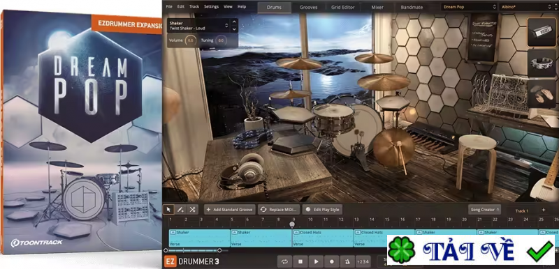Open the Settings menu
The width and height of the screenshot is (559, 269).
coord(212,6)
